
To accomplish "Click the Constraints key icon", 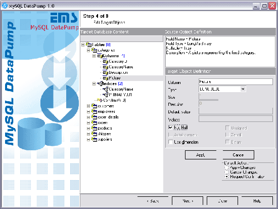I will [x=100, y=100].
